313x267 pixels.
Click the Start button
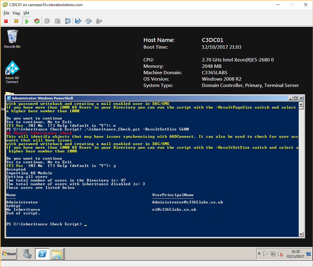click(9, 254)
